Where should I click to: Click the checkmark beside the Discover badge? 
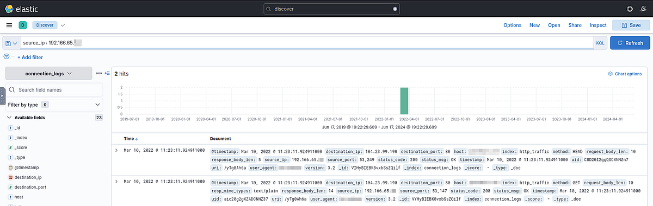click(x=63, y=25)
